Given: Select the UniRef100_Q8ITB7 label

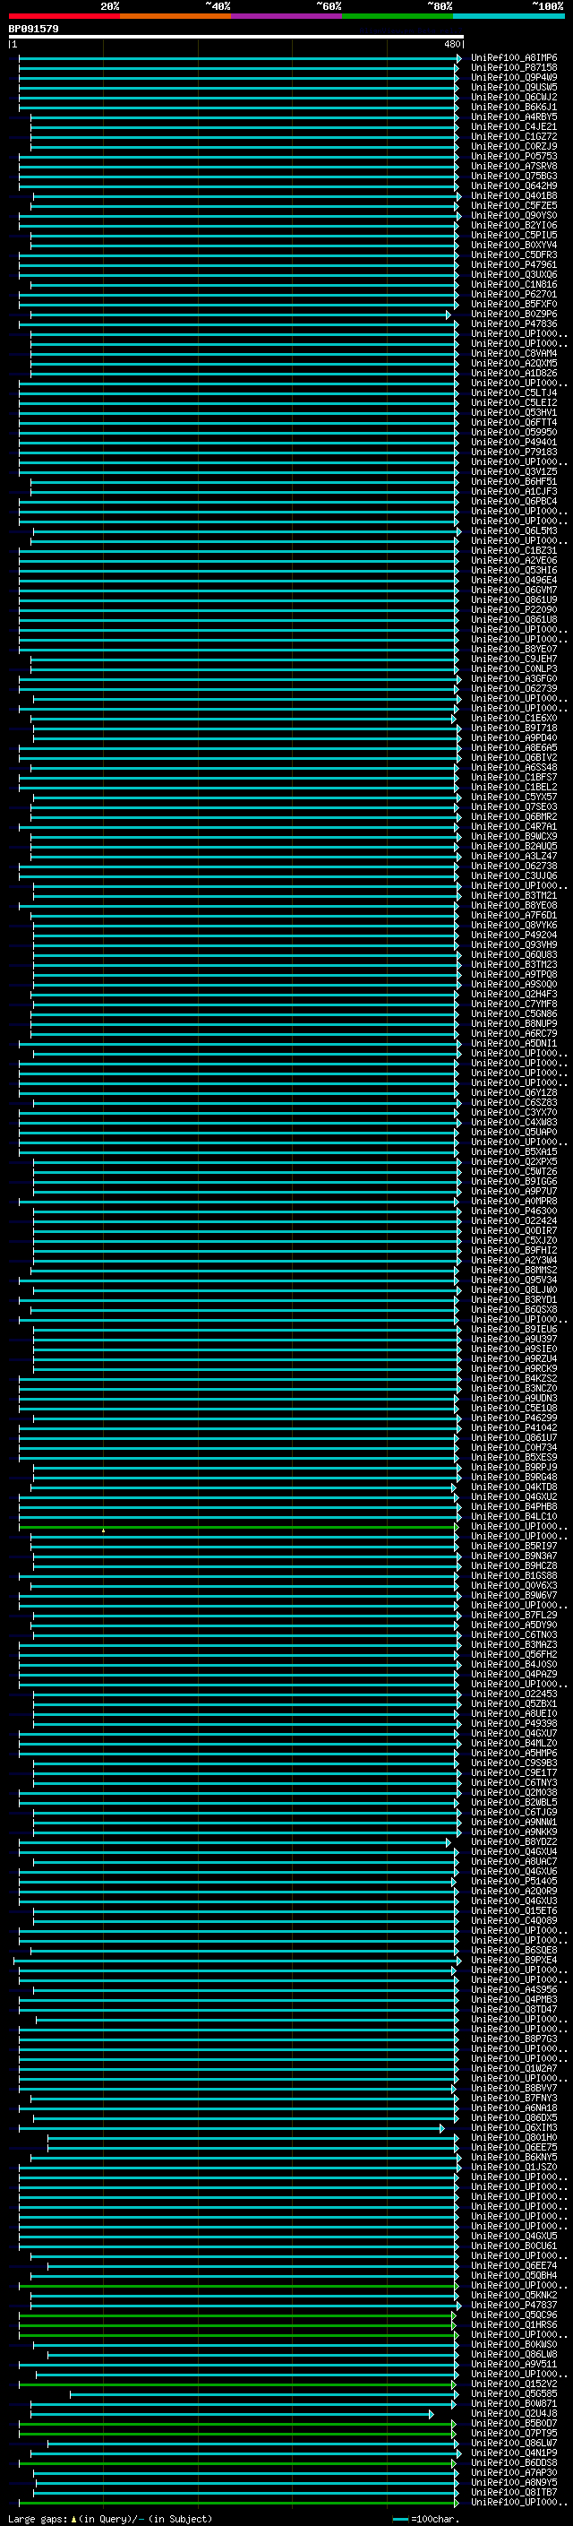Looking at the screenshot, I should click(514, 2492).
